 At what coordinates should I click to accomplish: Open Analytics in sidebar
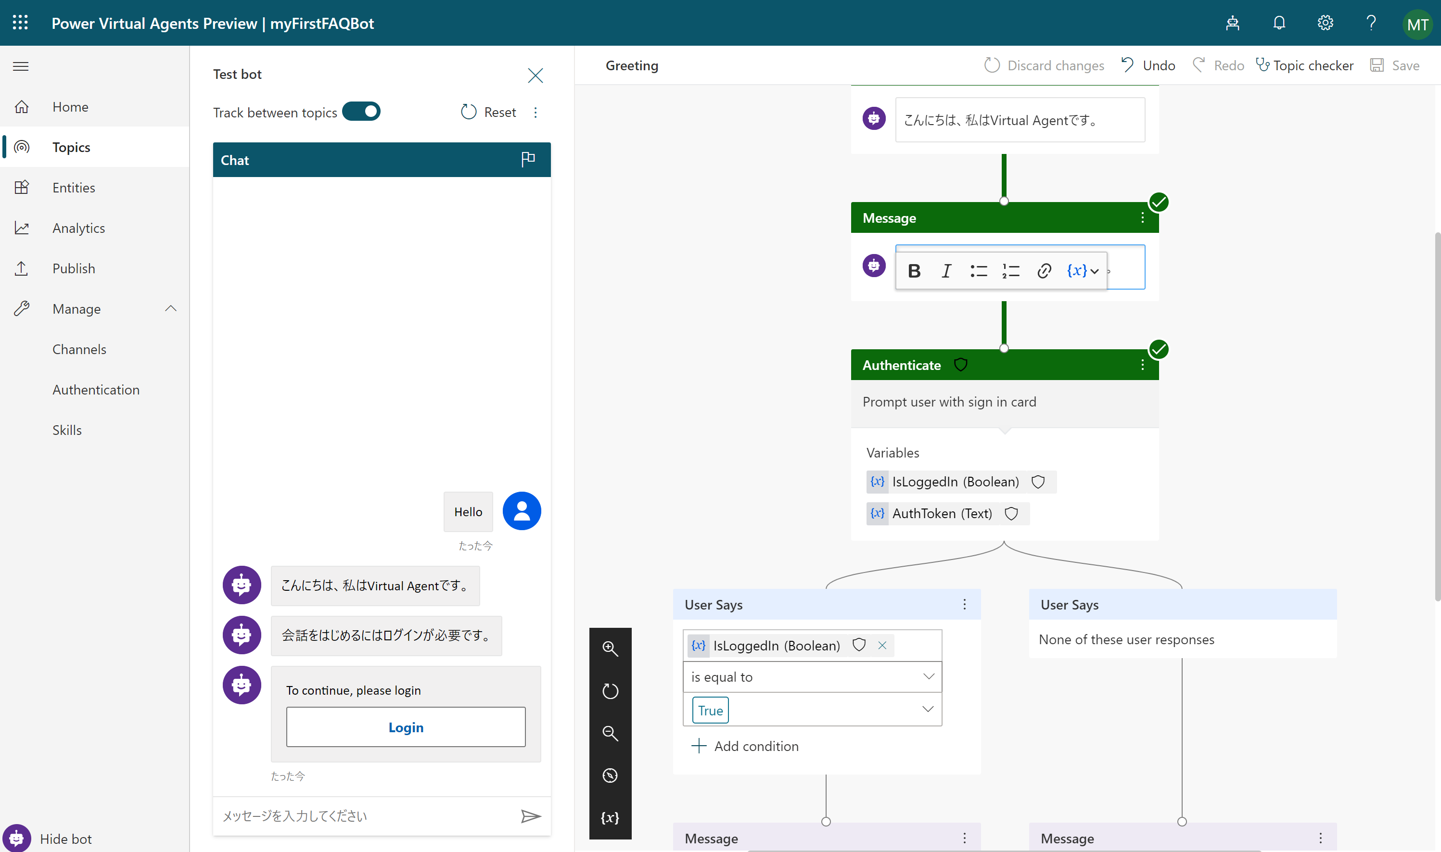[95, 228]
